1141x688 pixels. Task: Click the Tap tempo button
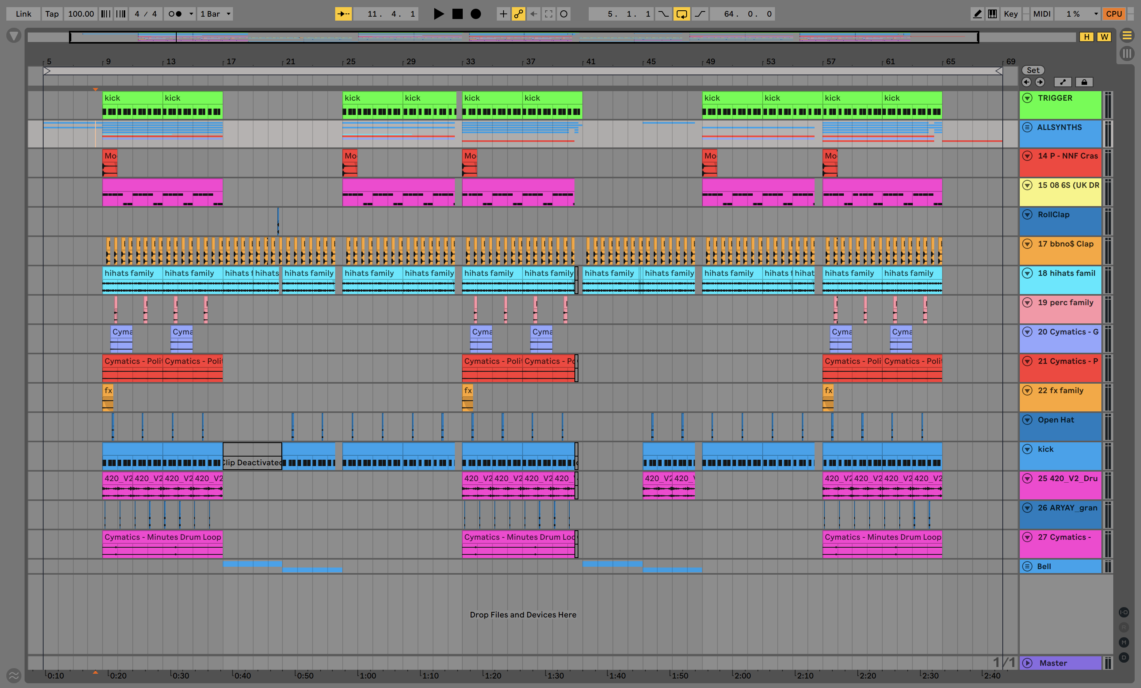(52, 14)
